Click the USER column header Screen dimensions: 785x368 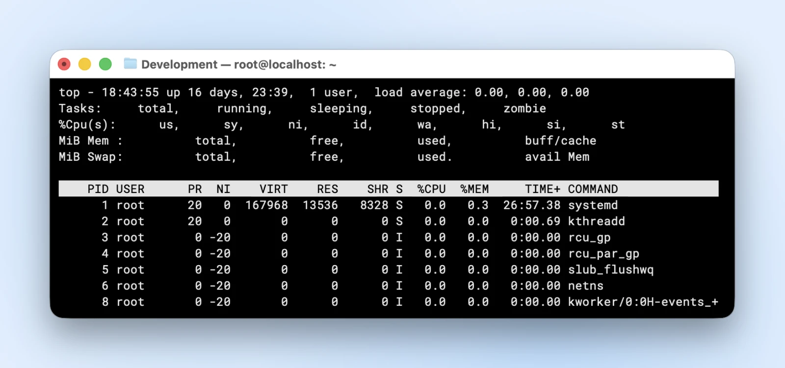point(130,189)
